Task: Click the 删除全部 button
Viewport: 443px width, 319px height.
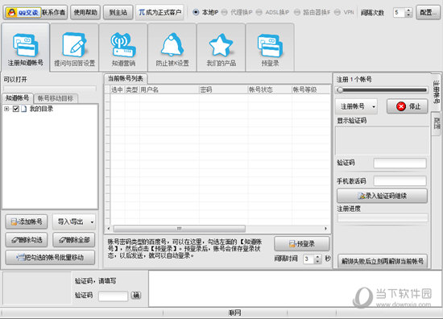Action: tap(74, 240)
